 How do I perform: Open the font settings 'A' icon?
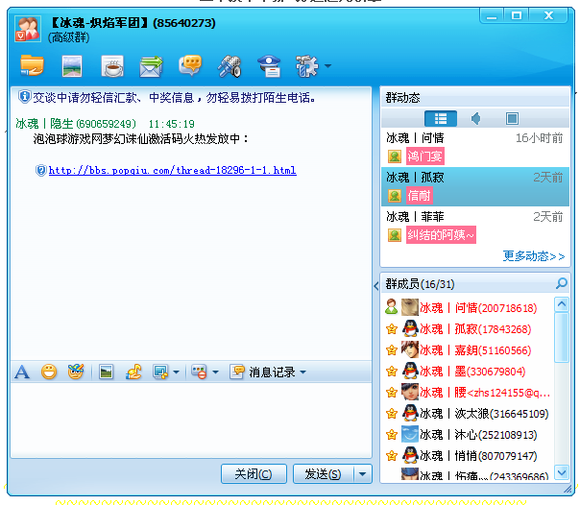22,373
